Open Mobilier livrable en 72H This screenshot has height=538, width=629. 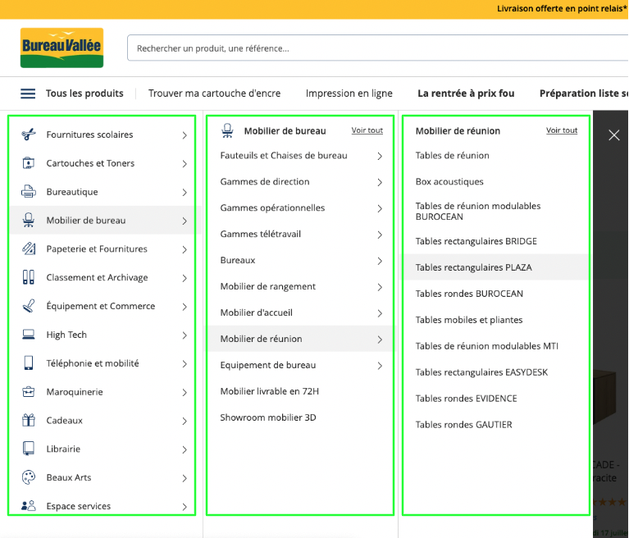269,391
